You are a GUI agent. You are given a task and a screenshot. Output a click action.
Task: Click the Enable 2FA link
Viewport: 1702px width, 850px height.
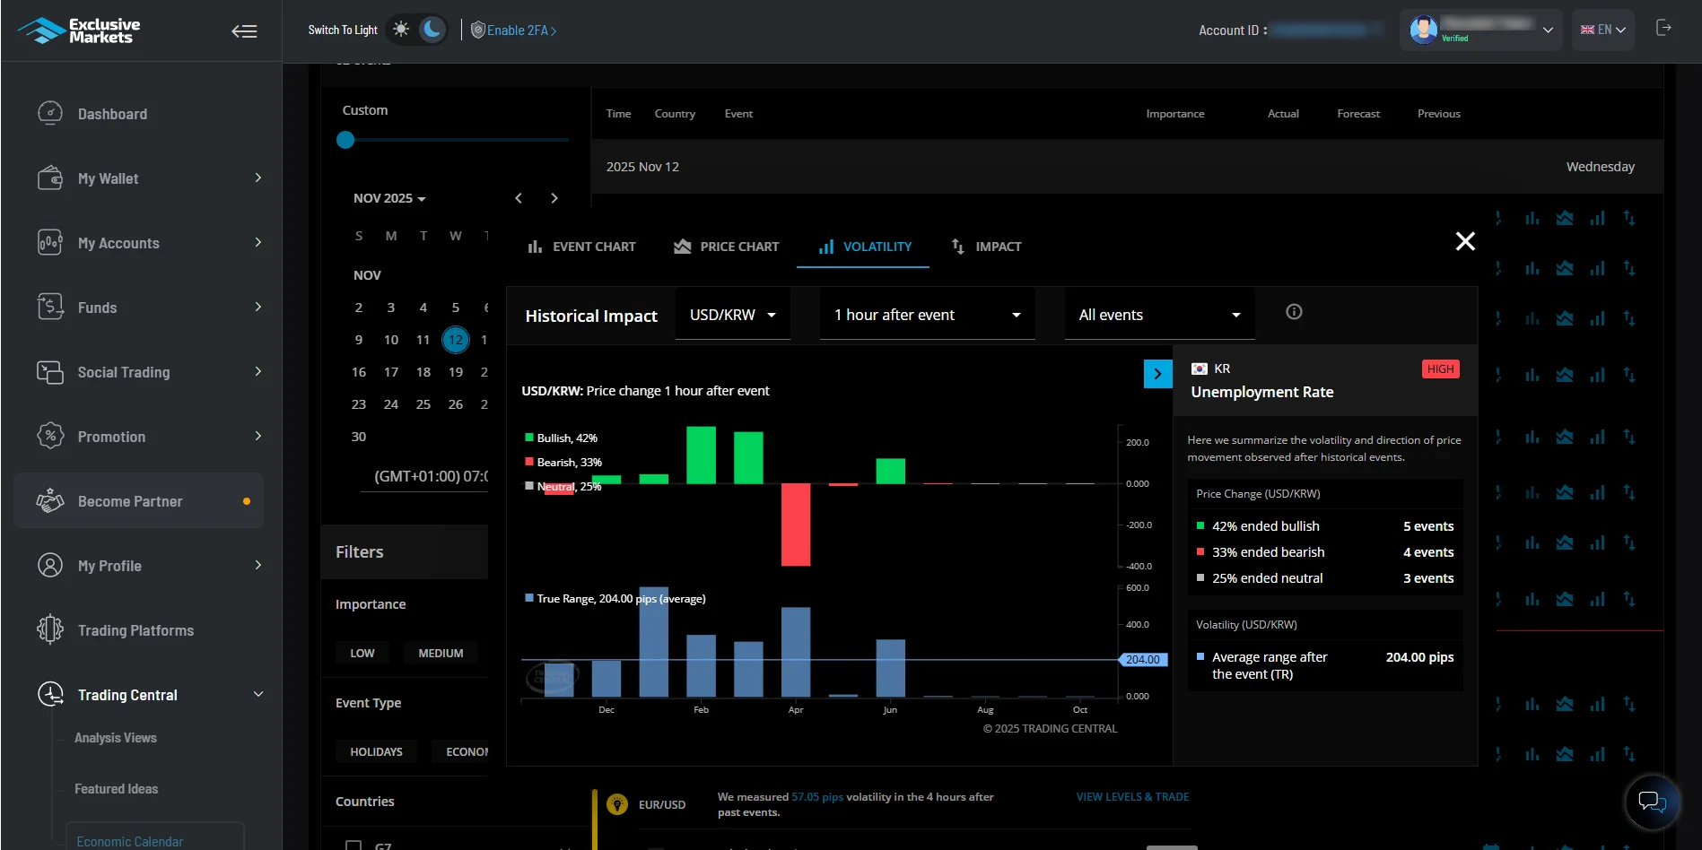point(514,30)
